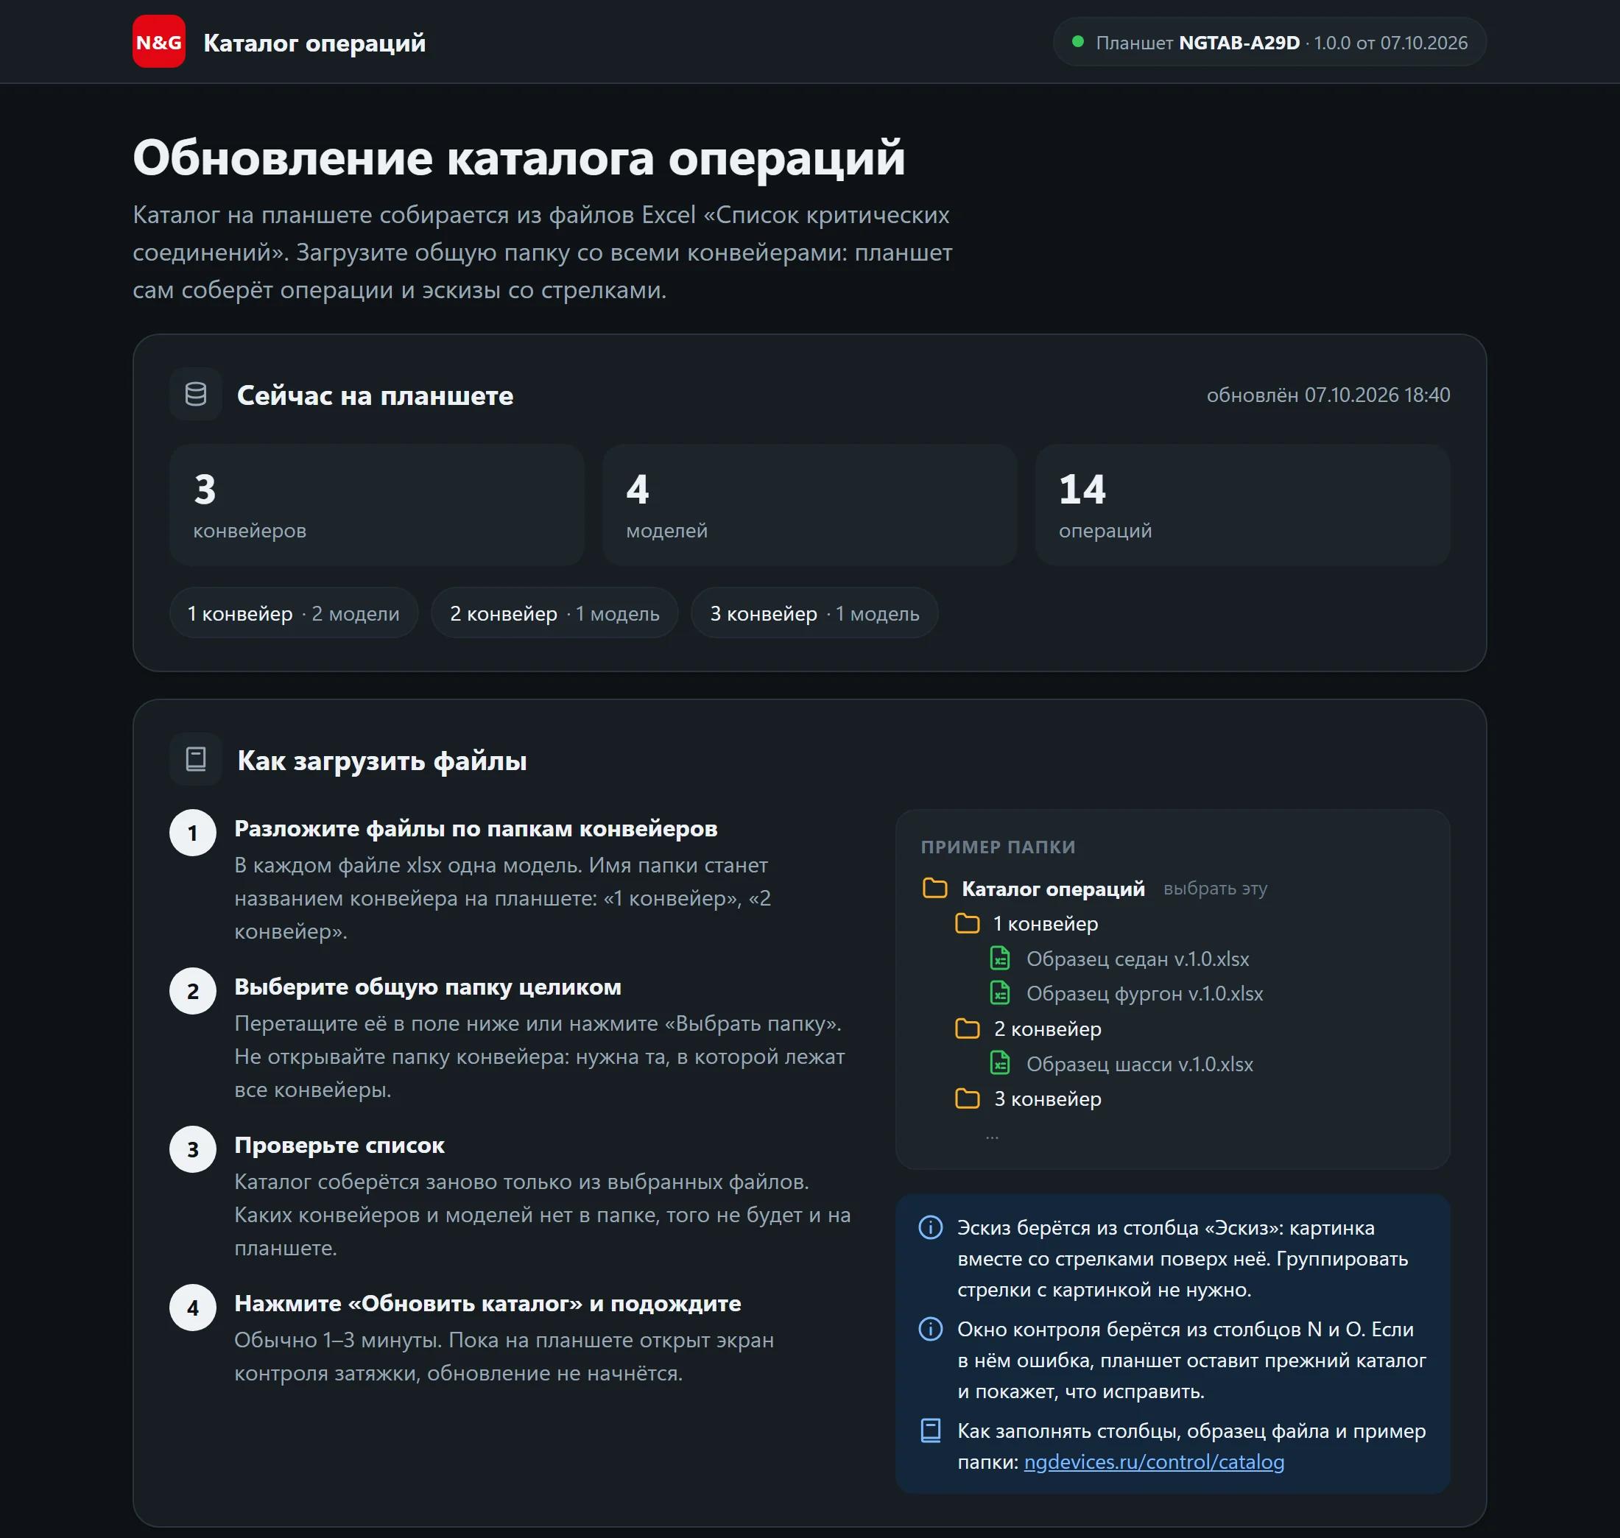Click the «Каталог операций» header title
The height and width of the screenshot is (1538, 1620).
(x=314, y=43)
